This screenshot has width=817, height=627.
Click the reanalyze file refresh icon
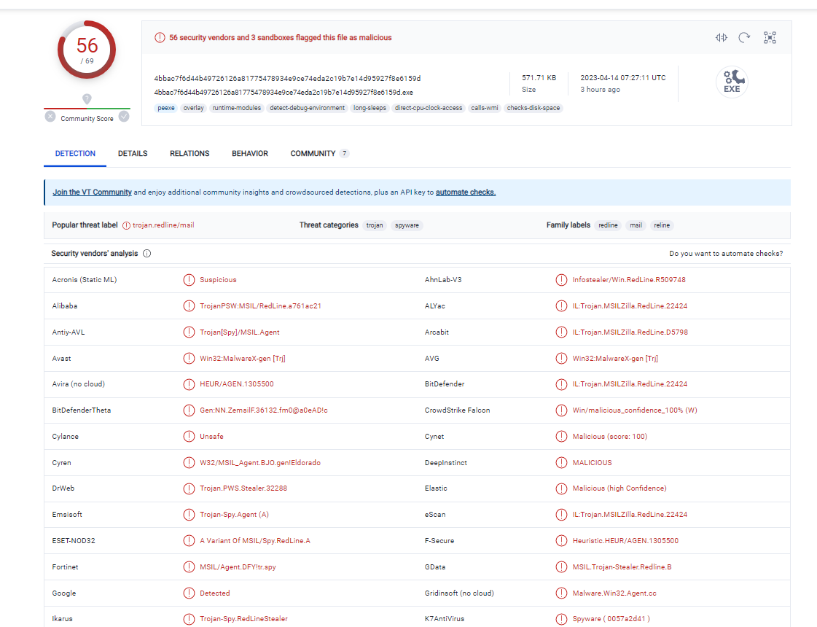(744, 37)
